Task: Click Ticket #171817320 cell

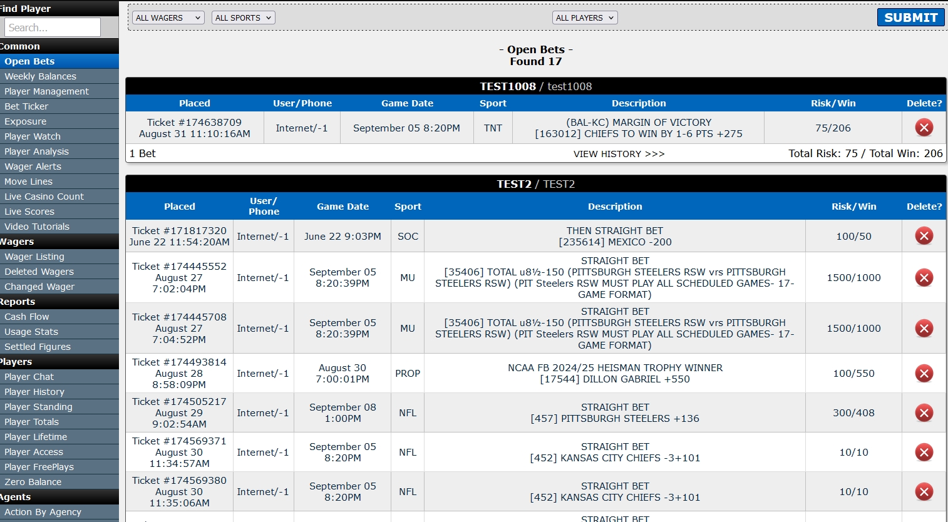Action: [180, 236]
